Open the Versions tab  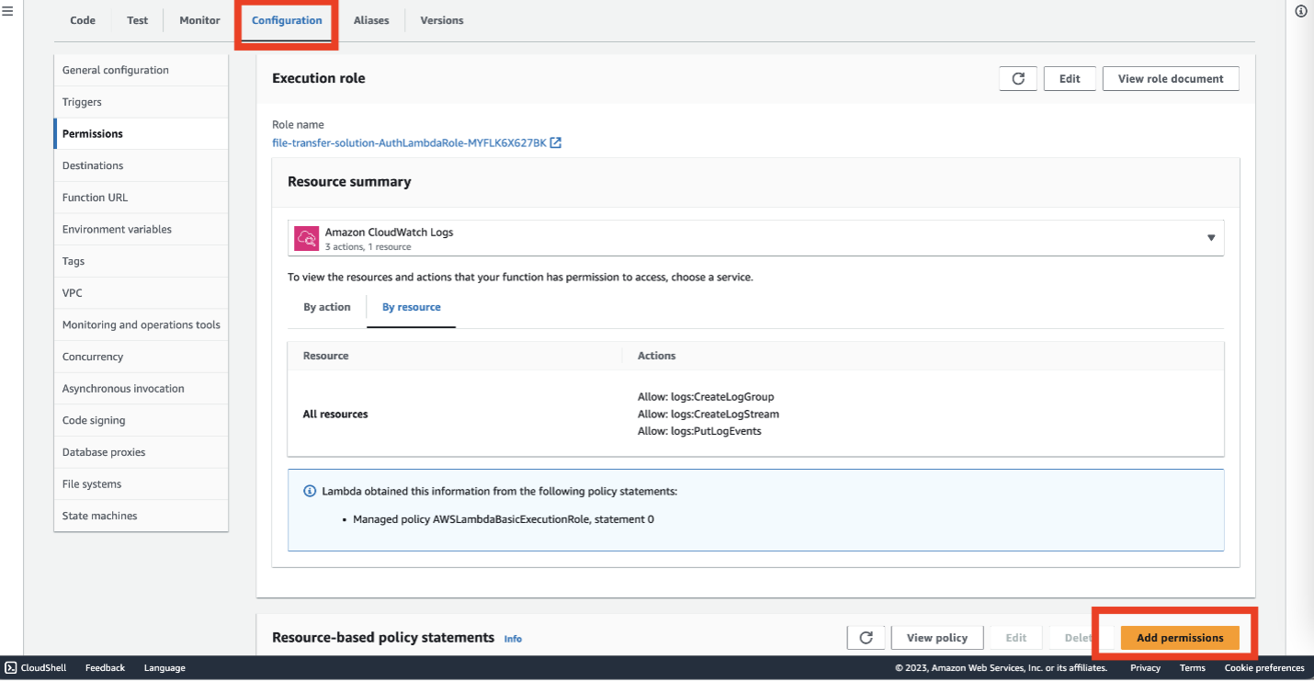441,19
